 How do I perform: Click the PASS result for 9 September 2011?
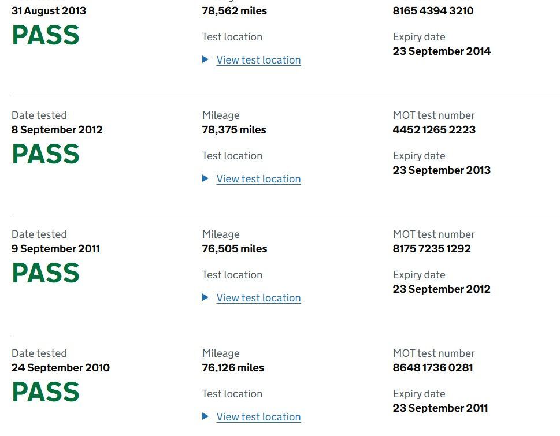pos(46,273)
